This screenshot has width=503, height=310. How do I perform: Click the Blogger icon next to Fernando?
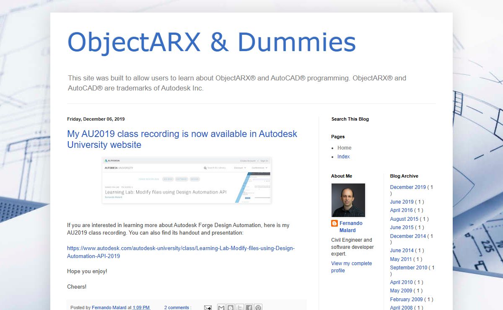[334, 223]
